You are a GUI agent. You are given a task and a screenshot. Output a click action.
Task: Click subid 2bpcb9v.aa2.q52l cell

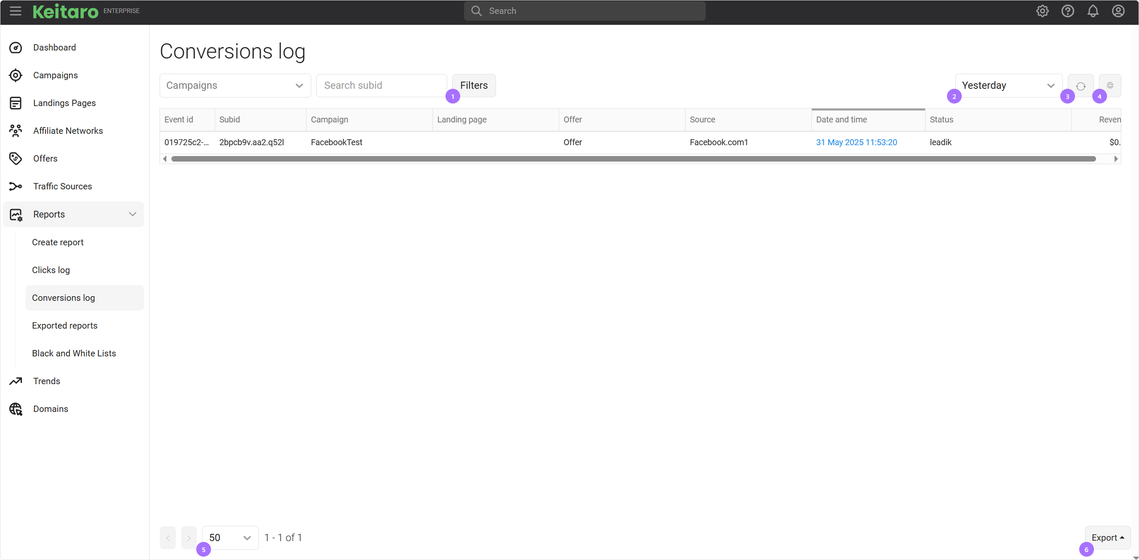260,142
